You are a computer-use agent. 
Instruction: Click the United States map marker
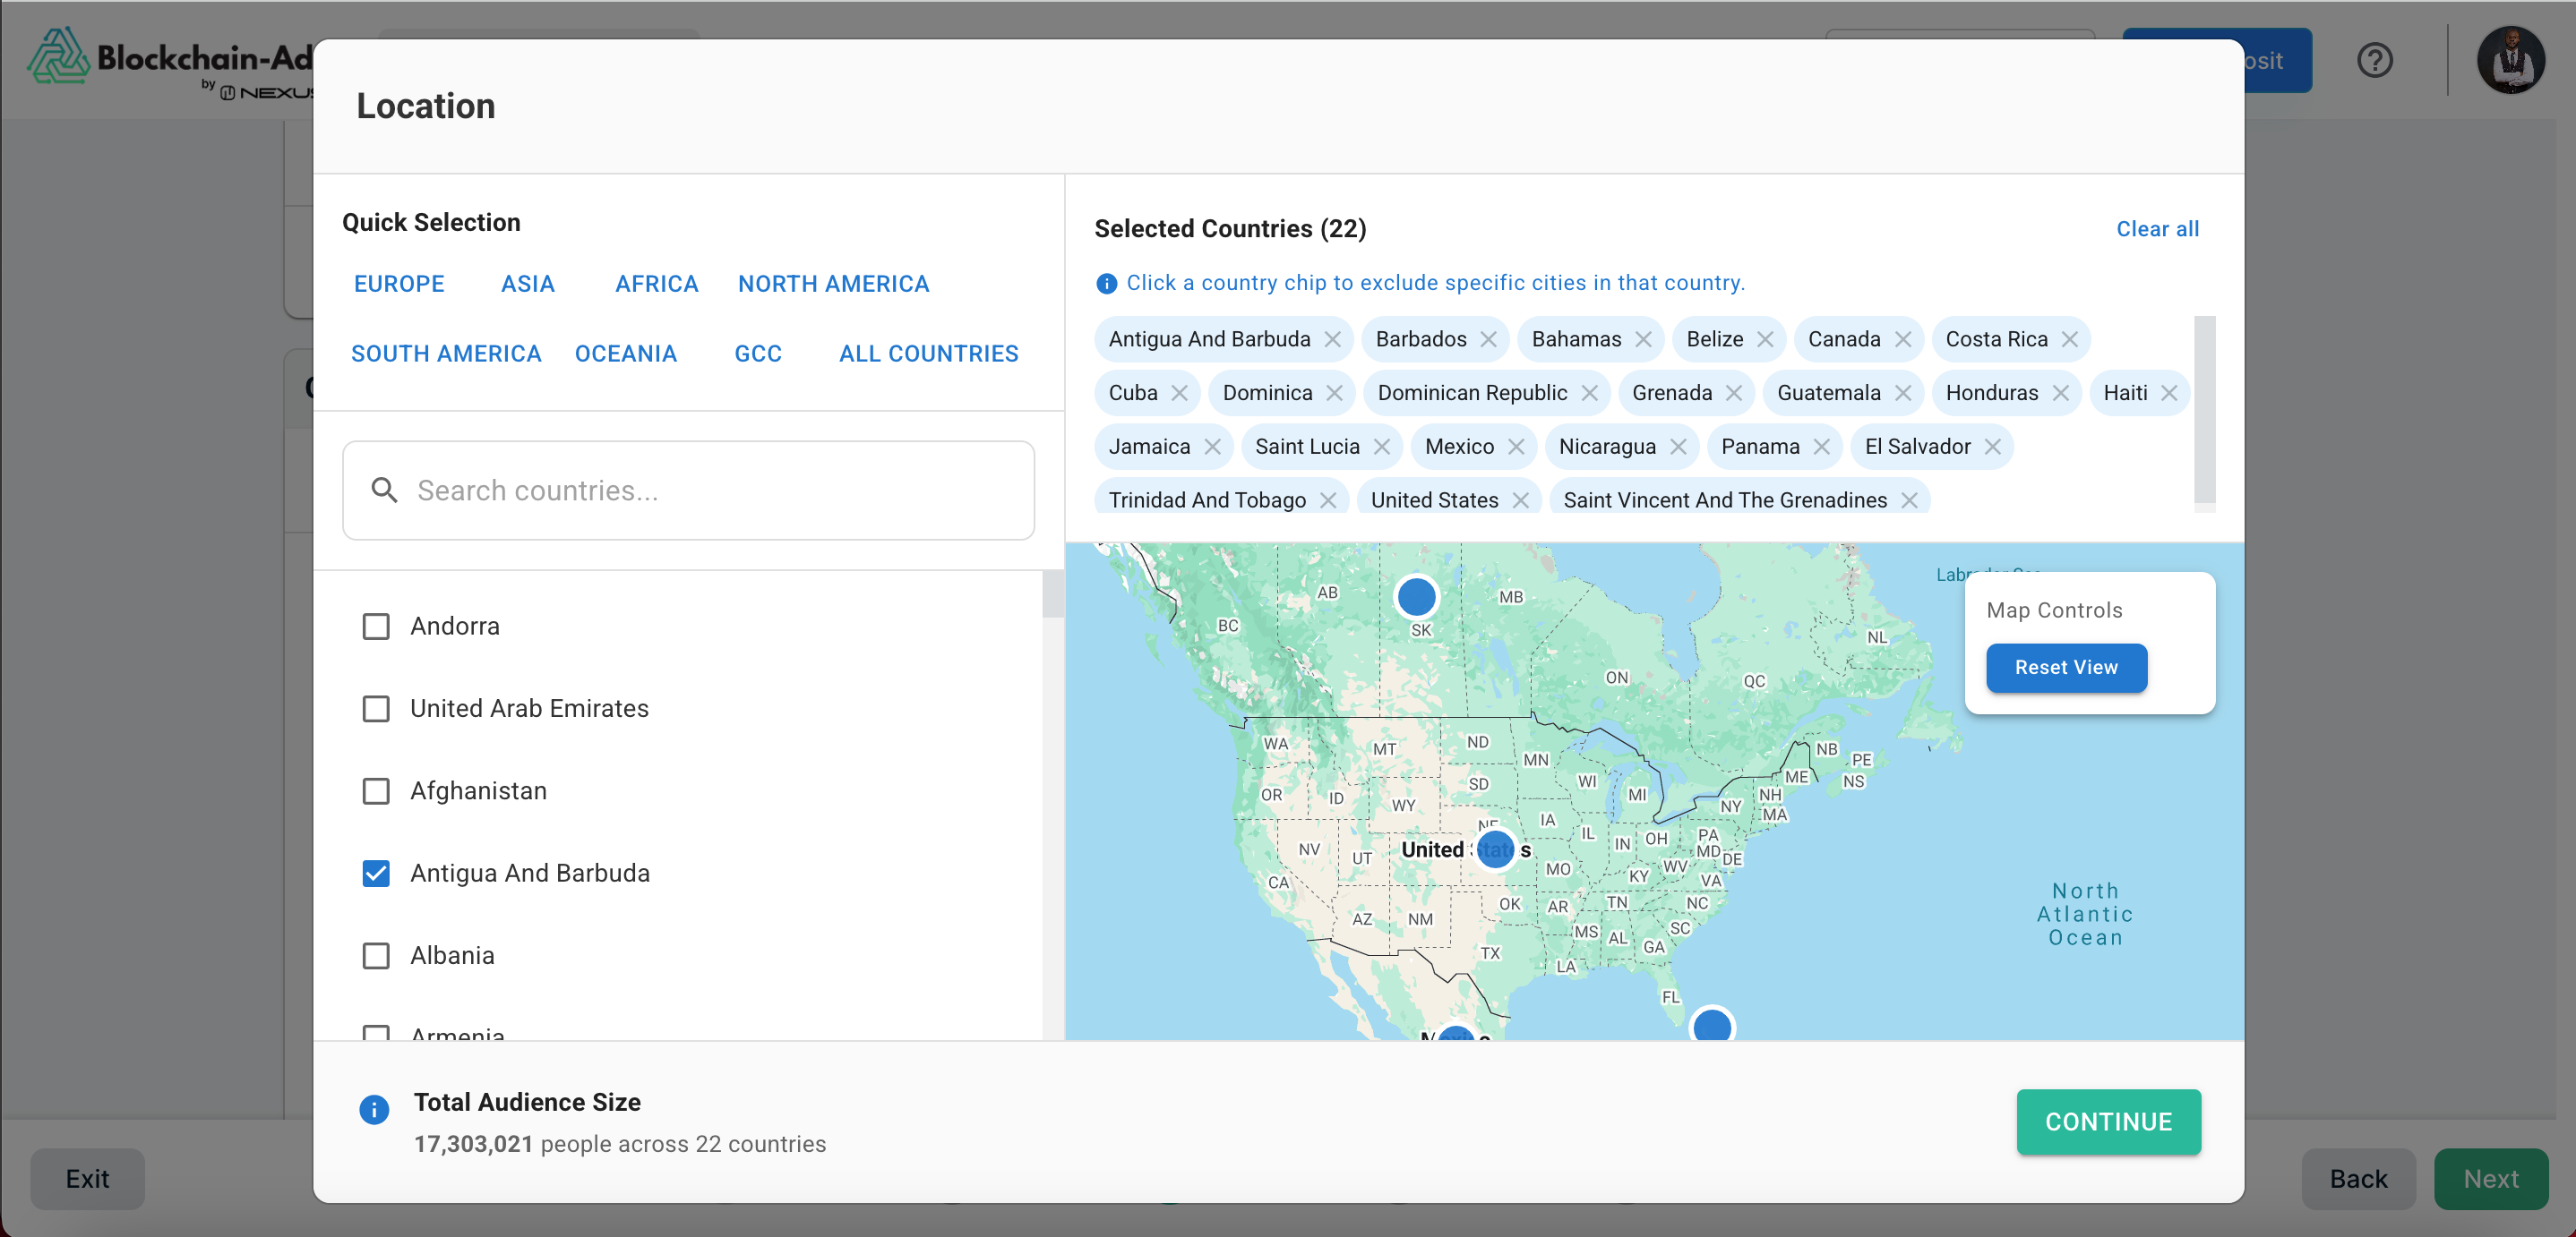pyautogui.click(x=1495, y=849)
